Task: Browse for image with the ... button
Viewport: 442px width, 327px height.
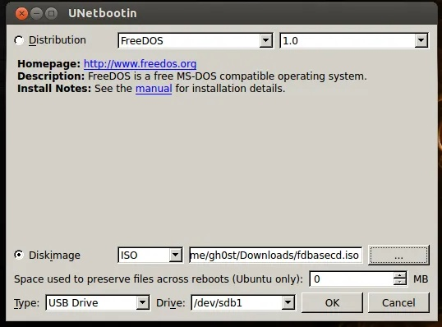Action: 398,256
